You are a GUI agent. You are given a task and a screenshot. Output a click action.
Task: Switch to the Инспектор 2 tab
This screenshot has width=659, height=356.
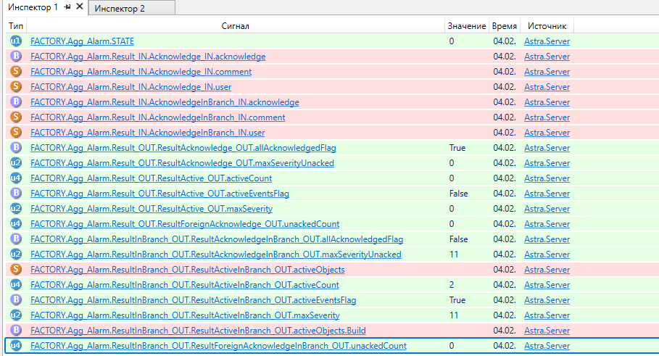[120, 8]
